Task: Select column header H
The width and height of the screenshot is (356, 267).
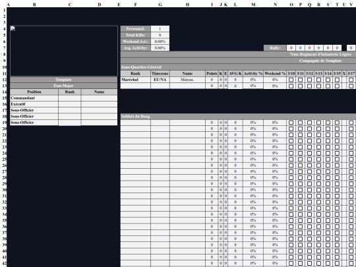Action: 187,5
